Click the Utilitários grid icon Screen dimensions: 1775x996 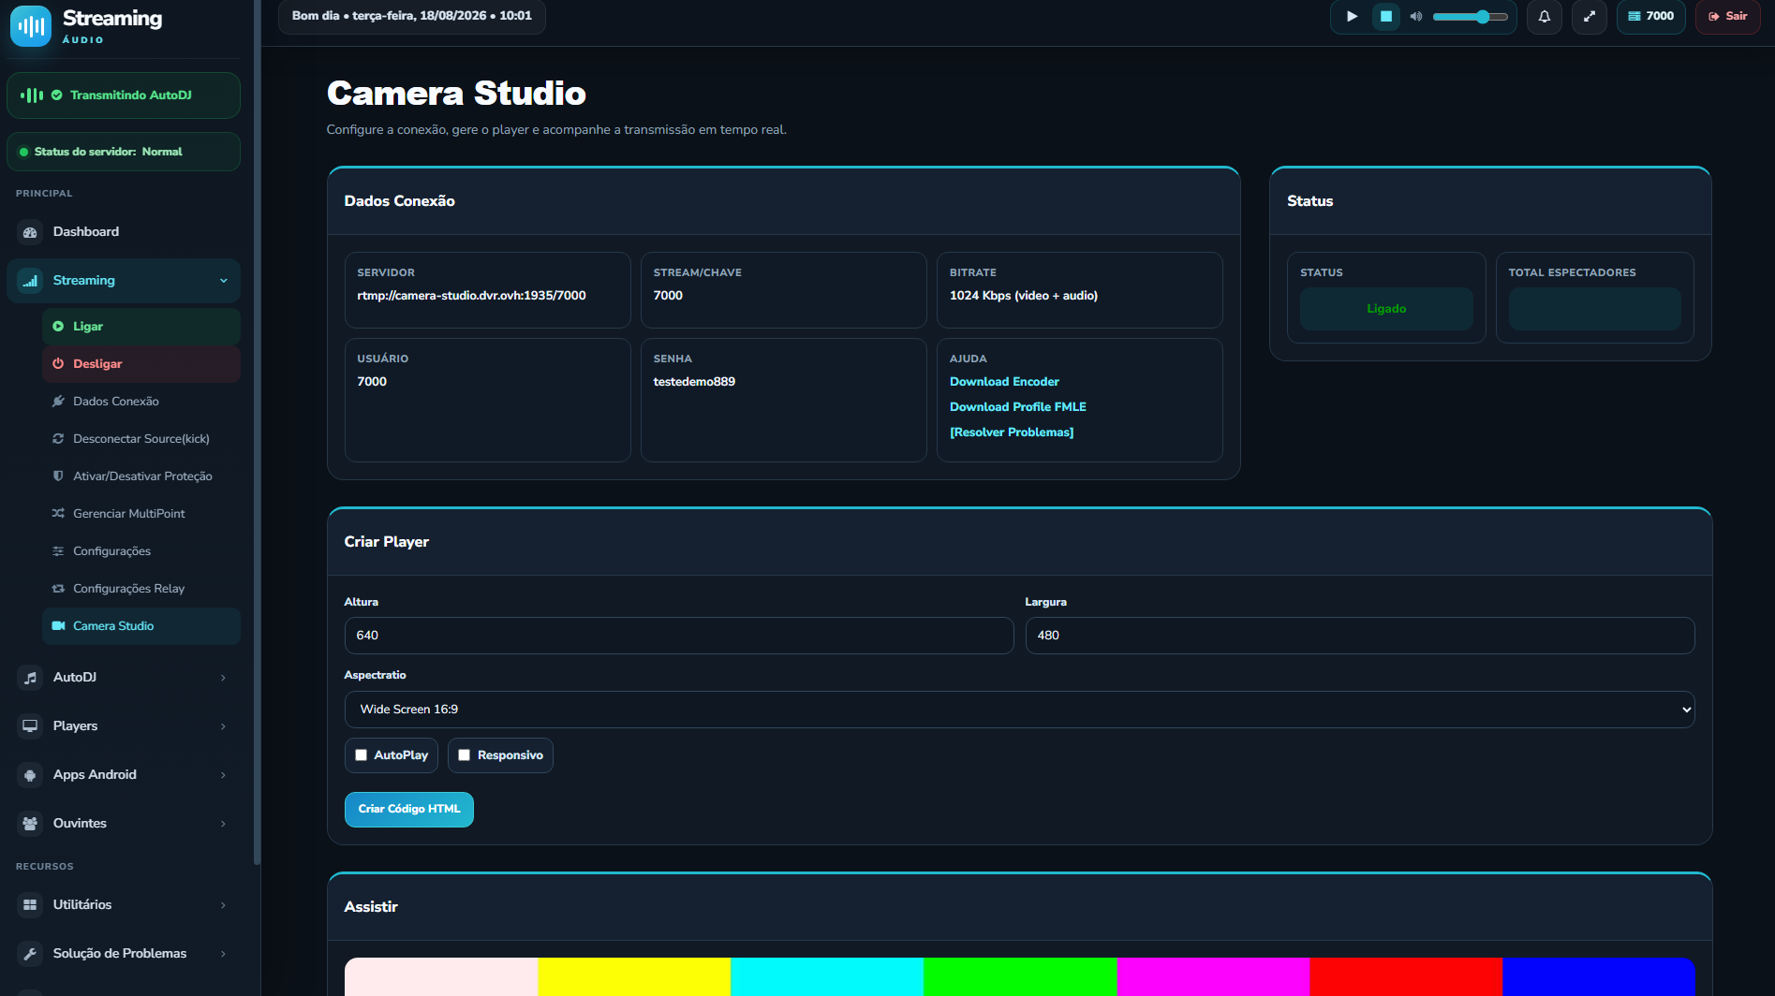(30, 905)
